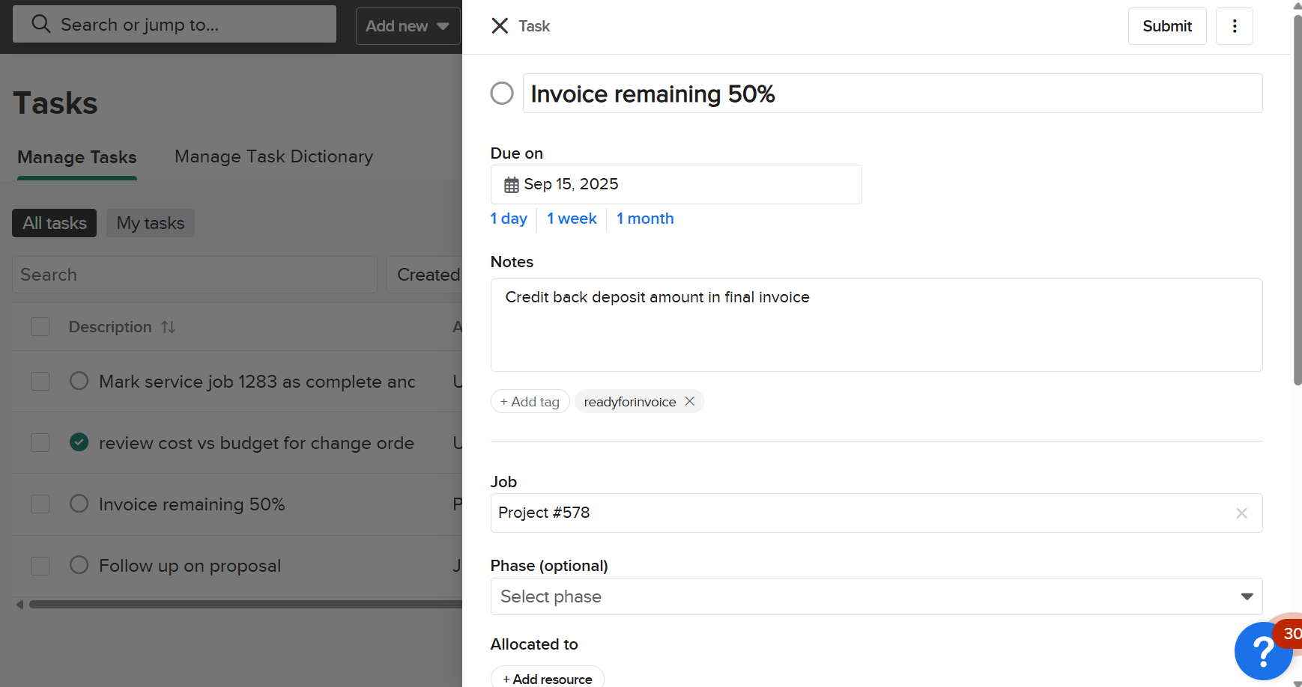The height and width of the screenshot is (687, 1302).
Task: Click the calendar icon in Due on field
Action: pyautogui.click(x=512, y=185)
